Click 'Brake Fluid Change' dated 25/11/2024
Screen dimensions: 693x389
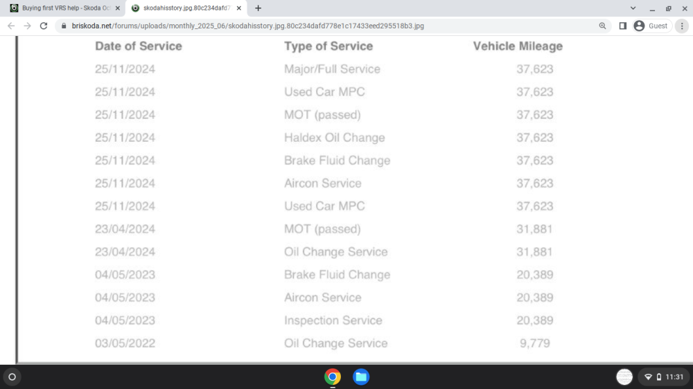(337, 161)
